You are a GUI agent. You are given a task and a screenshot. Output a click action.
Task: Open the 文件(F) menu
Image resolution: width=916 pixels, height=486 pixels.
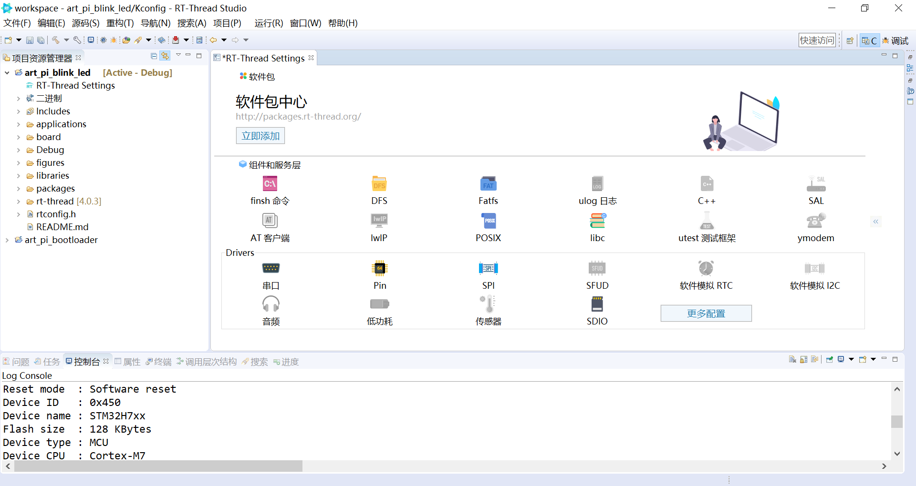(x=17, y=23)
